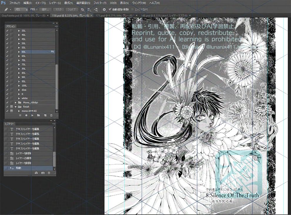This screenshot has width=291, height=215.
Task: Toggle dialog icon for mono A4⇒A5 action
Action: [11, 111]
